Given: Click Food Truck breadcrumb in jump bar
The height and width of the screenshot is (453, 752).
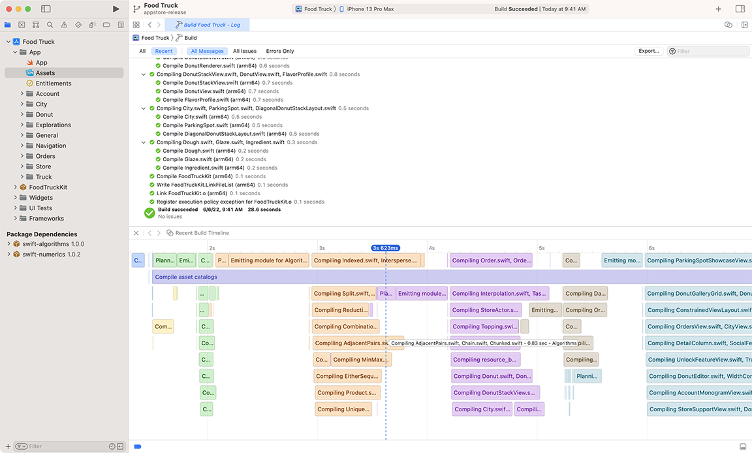Looking at the screenshot, I should [151, 38].
